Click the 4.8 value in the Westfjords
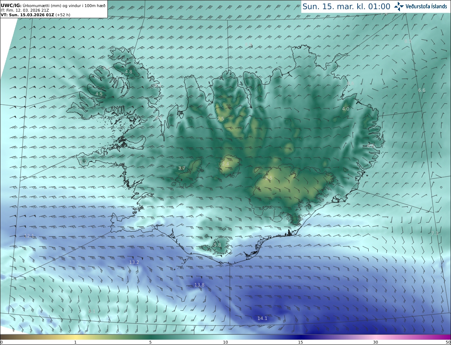 [x=129, y=72]
